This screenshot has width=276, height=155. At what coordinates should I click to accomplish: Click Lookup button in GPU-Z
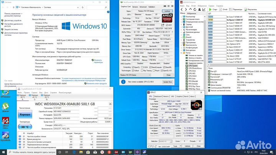(167, 11)
